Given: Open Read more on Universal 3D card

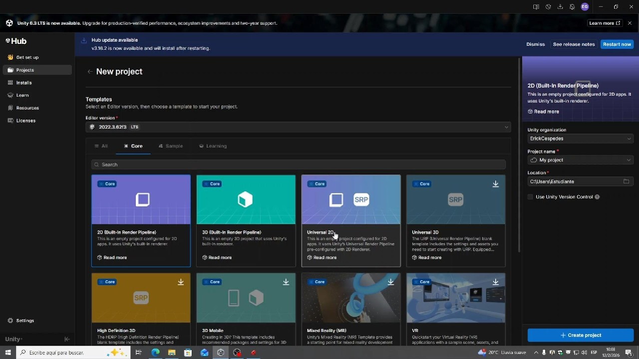Looking at the screenshot, I should tap(426, 258).
